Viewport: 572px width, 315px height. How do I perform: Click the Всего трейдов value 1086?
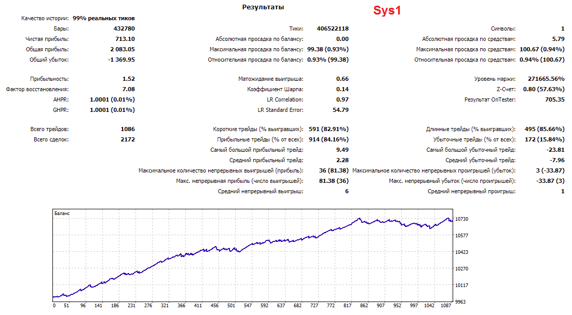[x=128, y=129]
